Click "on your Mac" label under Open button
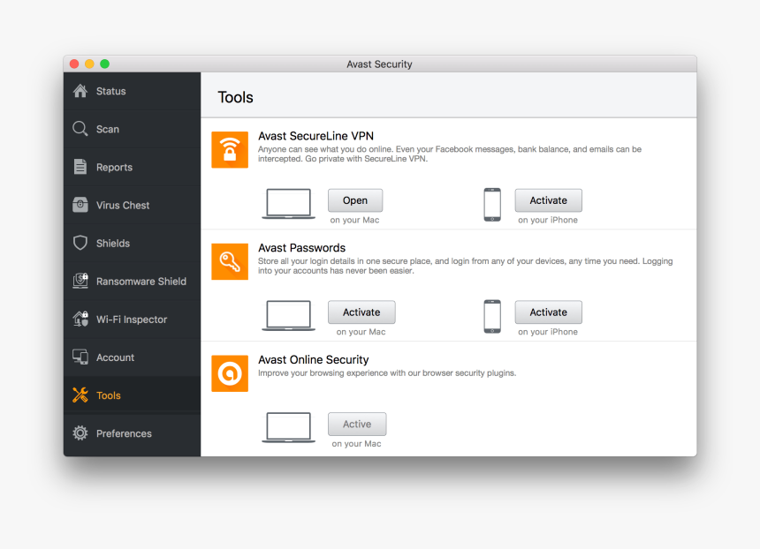The image size is (760, 549). (x=354, y=221)
